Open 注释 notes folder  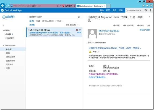pos(8,68)
